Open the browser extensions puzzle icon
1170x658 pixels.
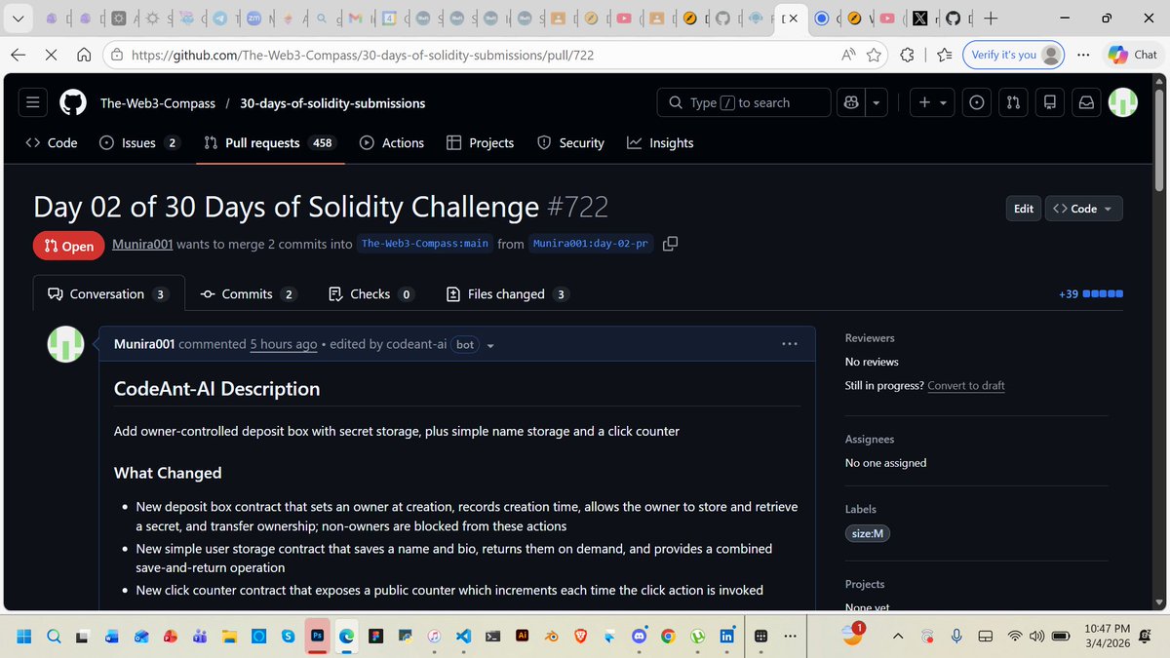[x=907, y=56]
